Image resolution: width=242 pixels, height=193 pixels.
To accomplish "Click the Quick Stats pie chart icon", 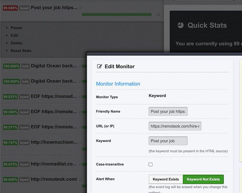I will (x=179, y=25).
